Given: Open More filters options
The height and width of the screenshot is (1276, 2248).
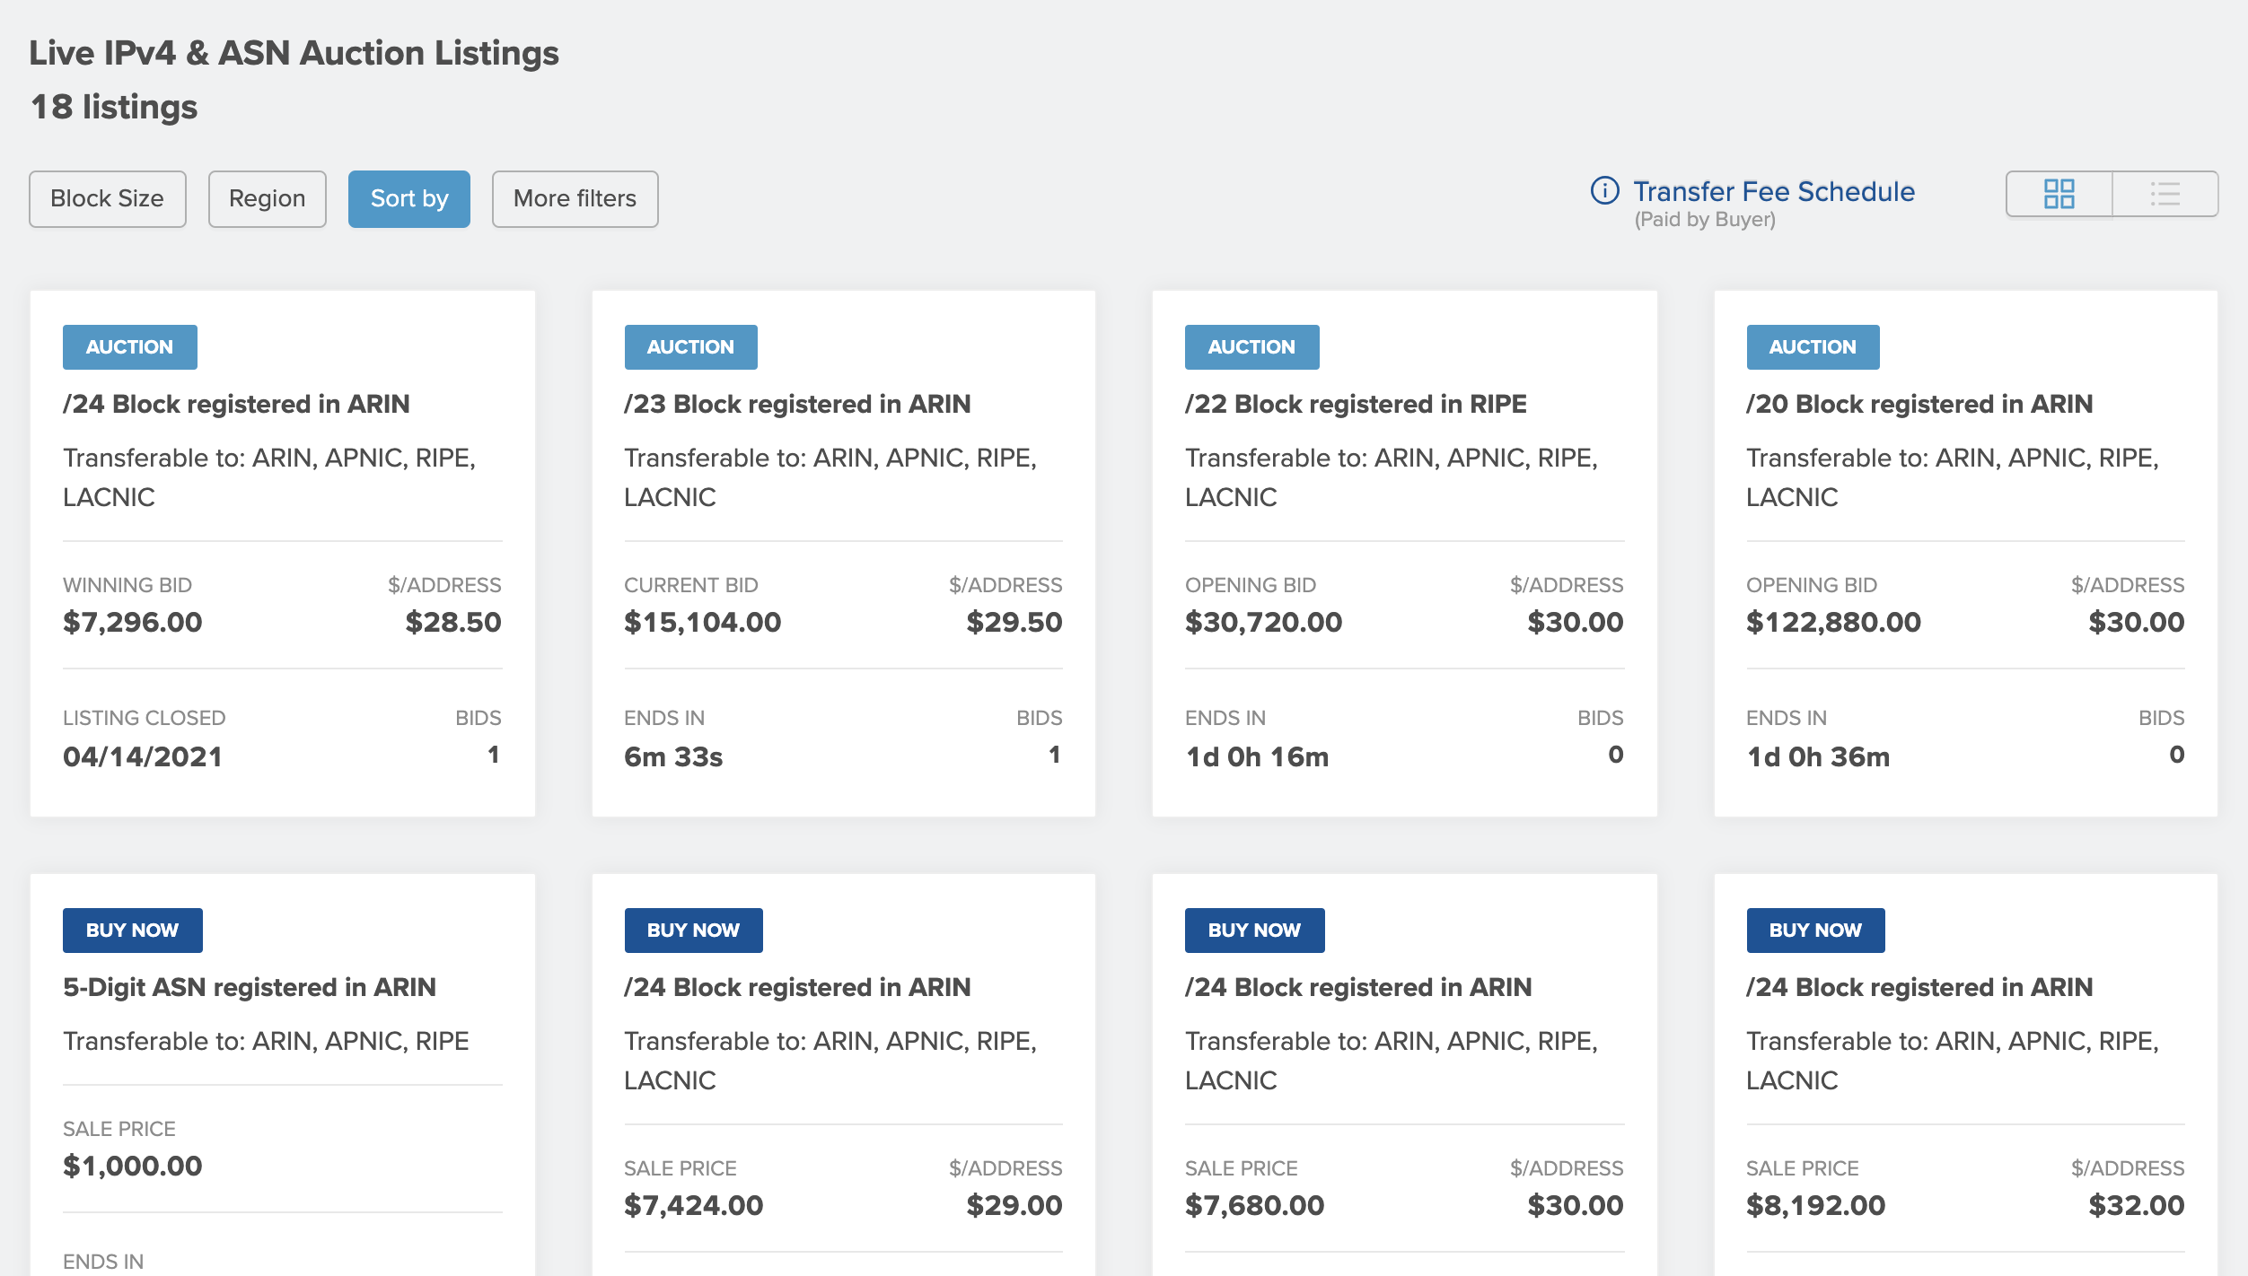Looking at the screenshot, I should tap(575, 198).
